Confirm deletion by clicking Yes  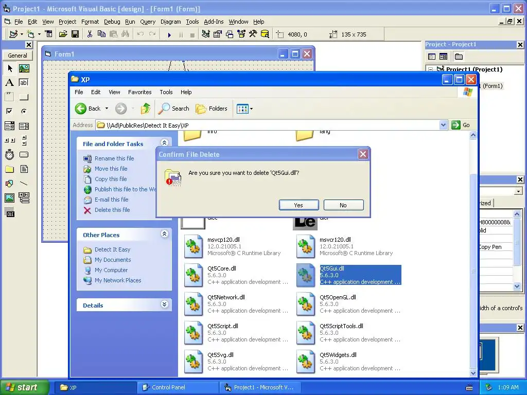pos(299,205)
